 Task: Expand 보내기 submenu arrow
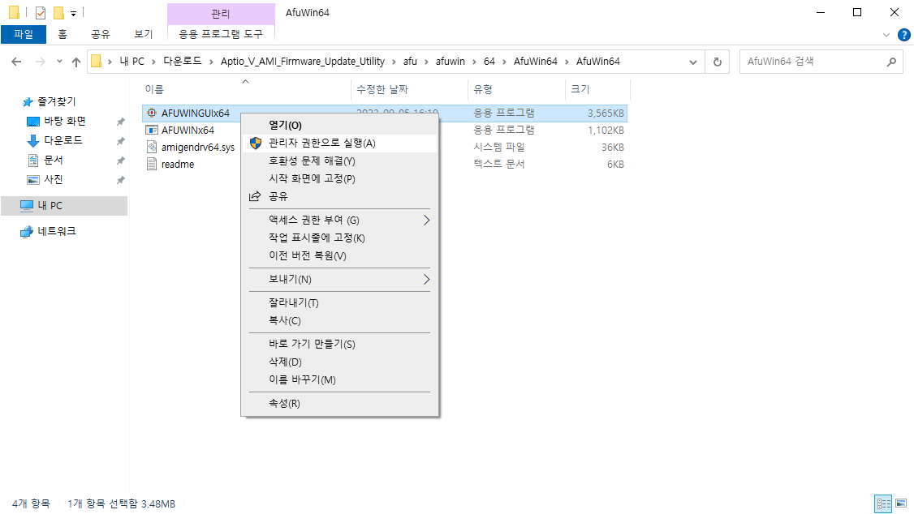click(427, 280)
